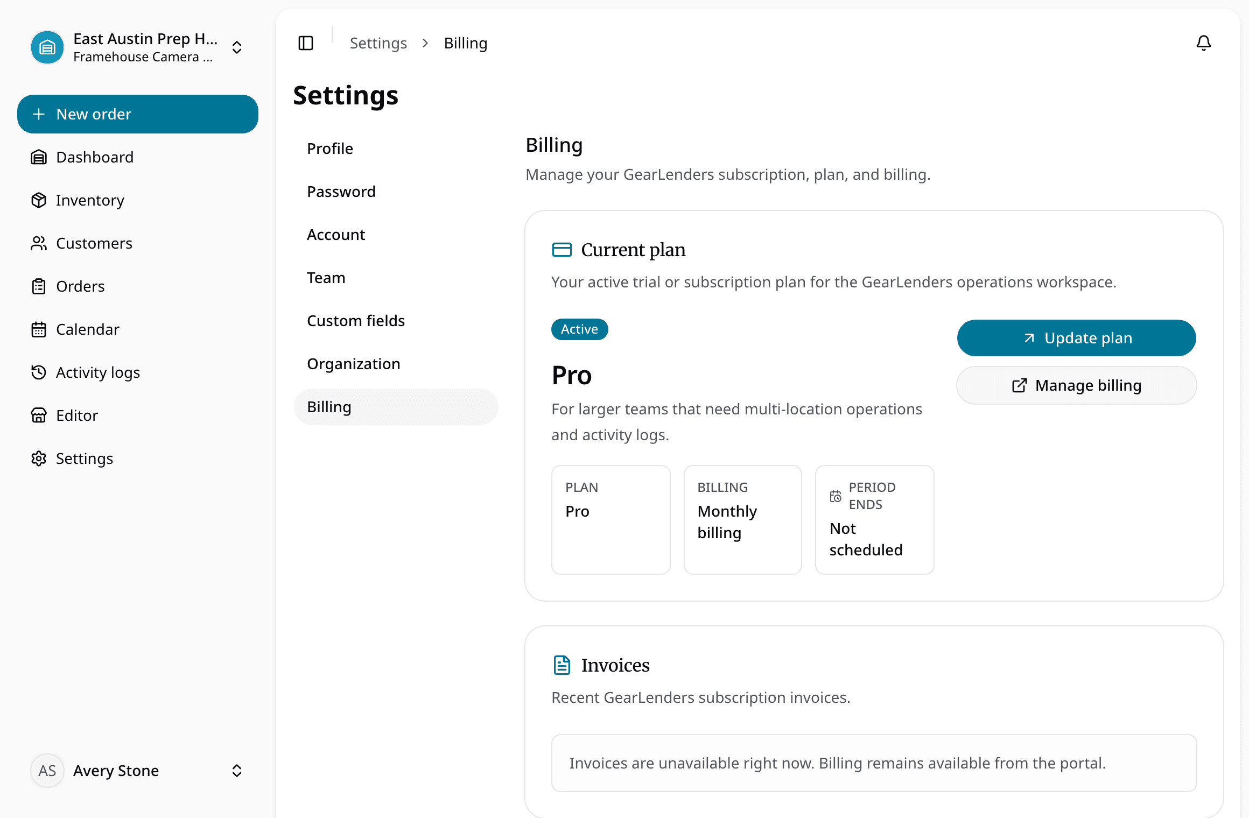Image resolution: width=1249 pixels, height=818 pixels.
Task: Click the Pro plan heading
Action: 571,375
